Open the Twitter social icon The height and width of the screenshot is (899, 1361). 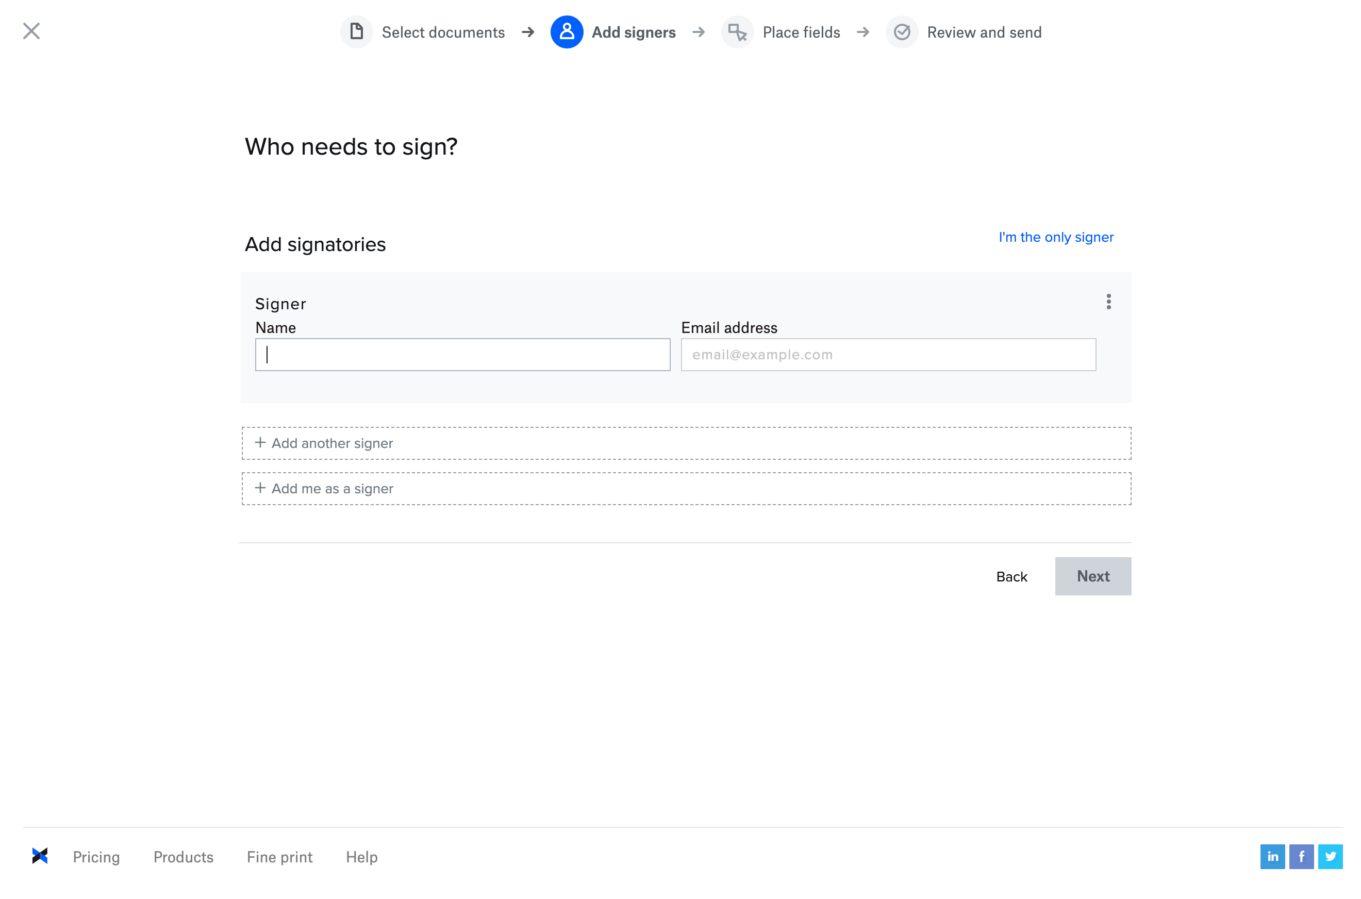[x=1330, y=856]
